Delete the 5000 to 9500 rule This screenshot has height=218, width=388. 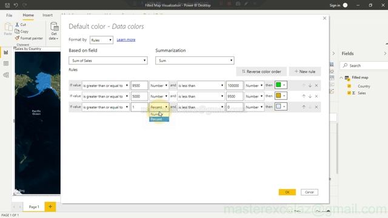click(x=316, y=96)
